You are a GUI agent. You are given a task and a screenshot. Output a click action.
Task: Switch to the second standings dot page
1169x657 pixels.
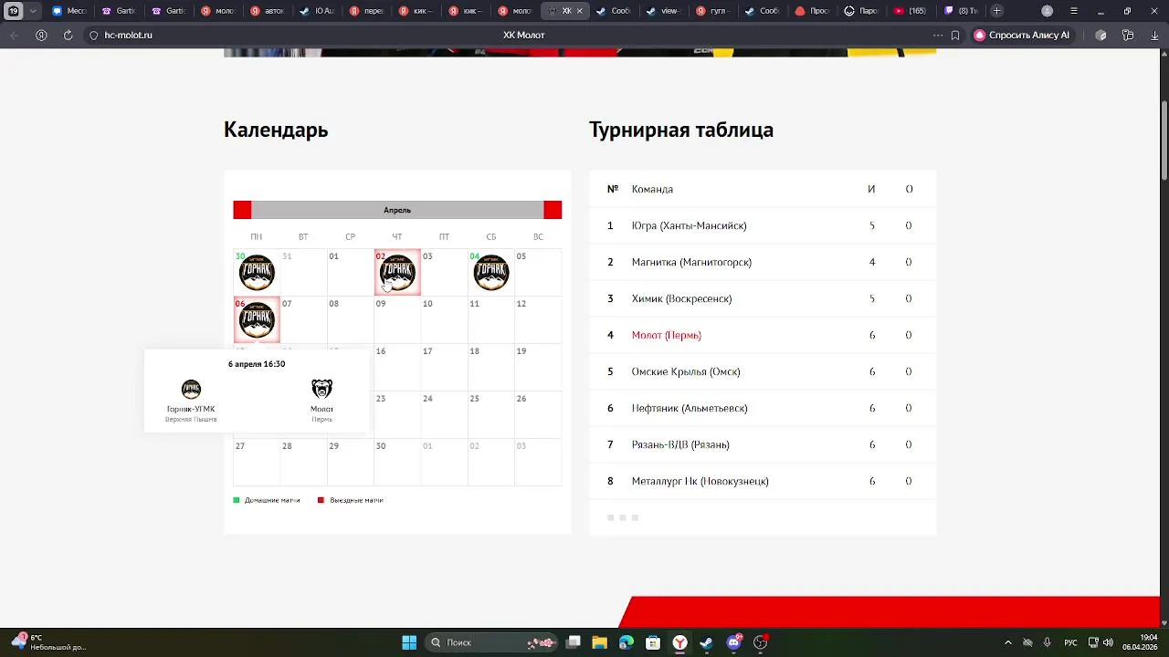click(623, 517)
